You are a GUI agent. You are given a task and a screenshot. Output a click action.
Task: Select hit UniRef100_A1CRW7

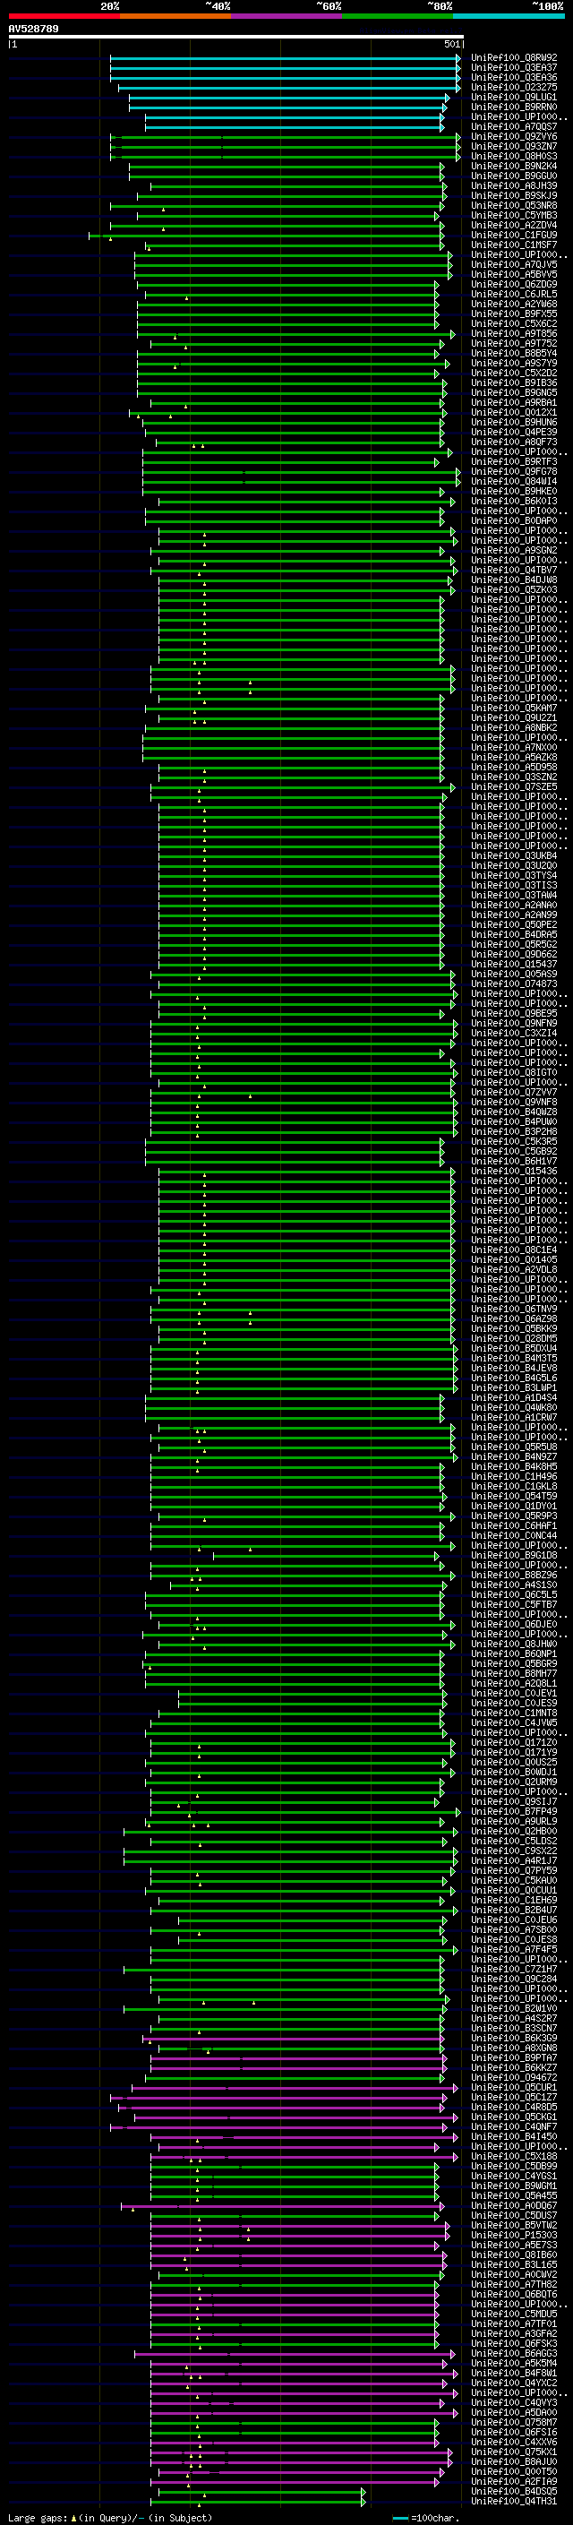click(514, 1417)
